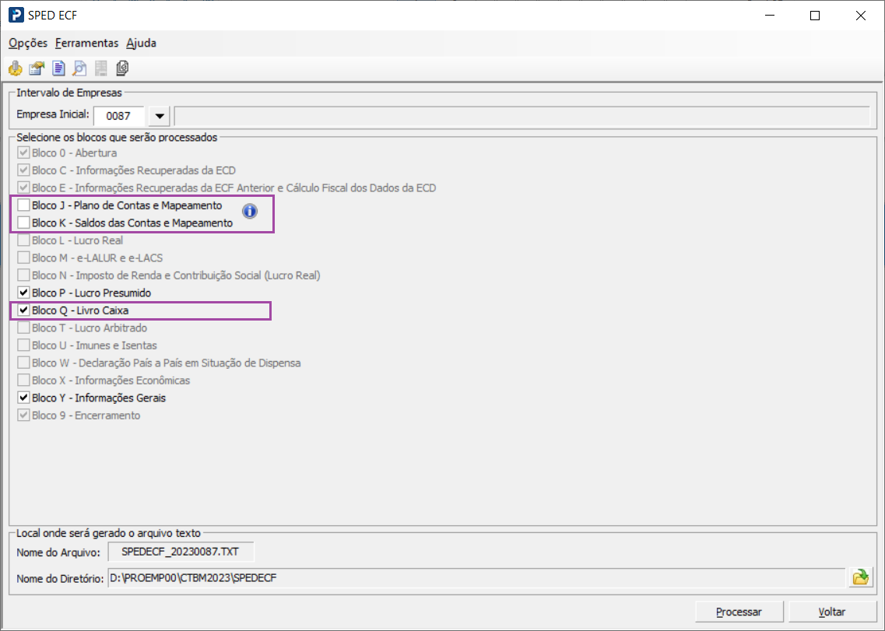Minimize the SPED ECF window
Image resolution: width=885 pixels, height=631 pixels.
click(x=769, y=16)
